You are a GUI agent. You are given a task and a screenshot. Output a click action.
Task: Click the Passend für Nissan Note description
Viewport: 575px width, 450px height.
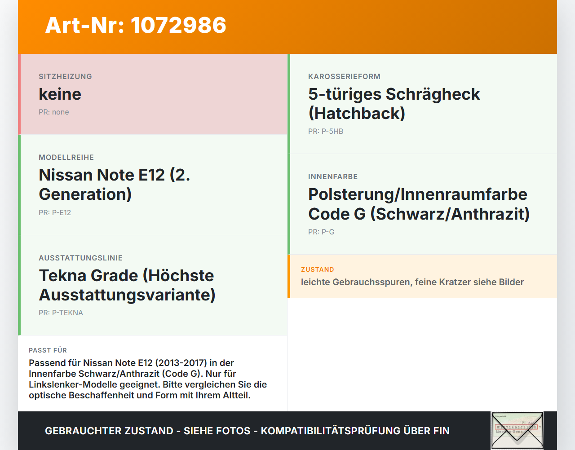point(148,379)
